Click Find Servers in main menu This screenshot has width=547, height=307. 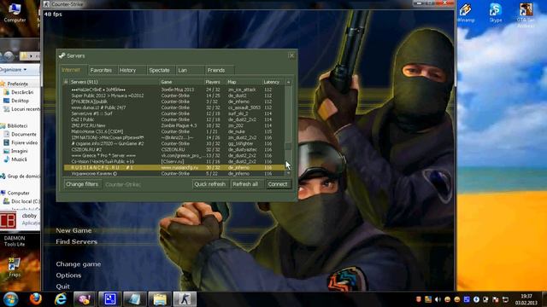(76, 241)
